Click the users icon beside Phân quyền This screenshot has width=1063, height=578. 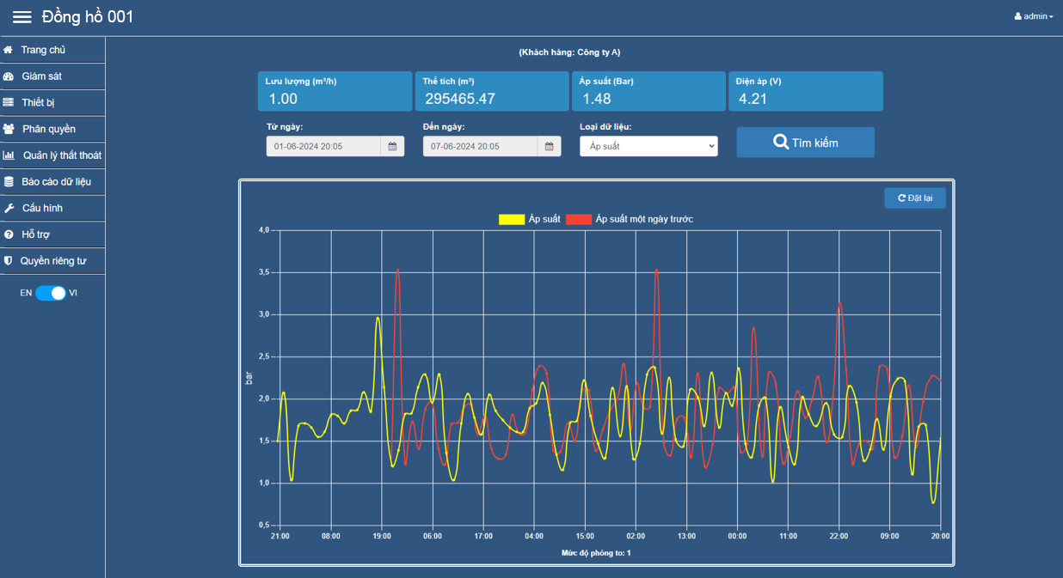click(x=9, y=129)
